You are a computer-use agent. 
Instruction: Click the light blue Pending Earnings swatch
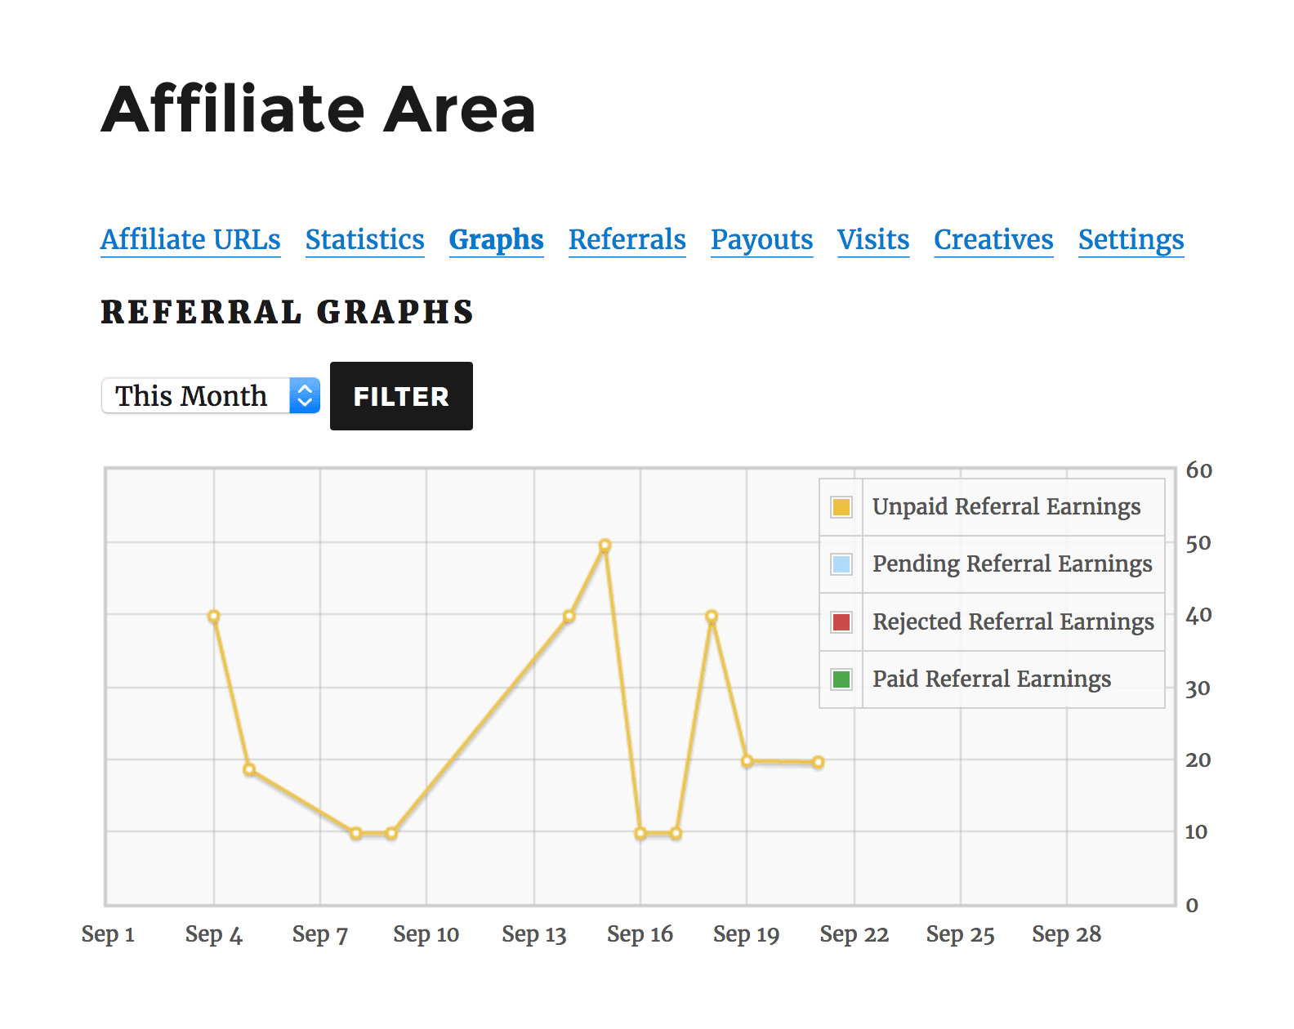[x=841, y=564]
